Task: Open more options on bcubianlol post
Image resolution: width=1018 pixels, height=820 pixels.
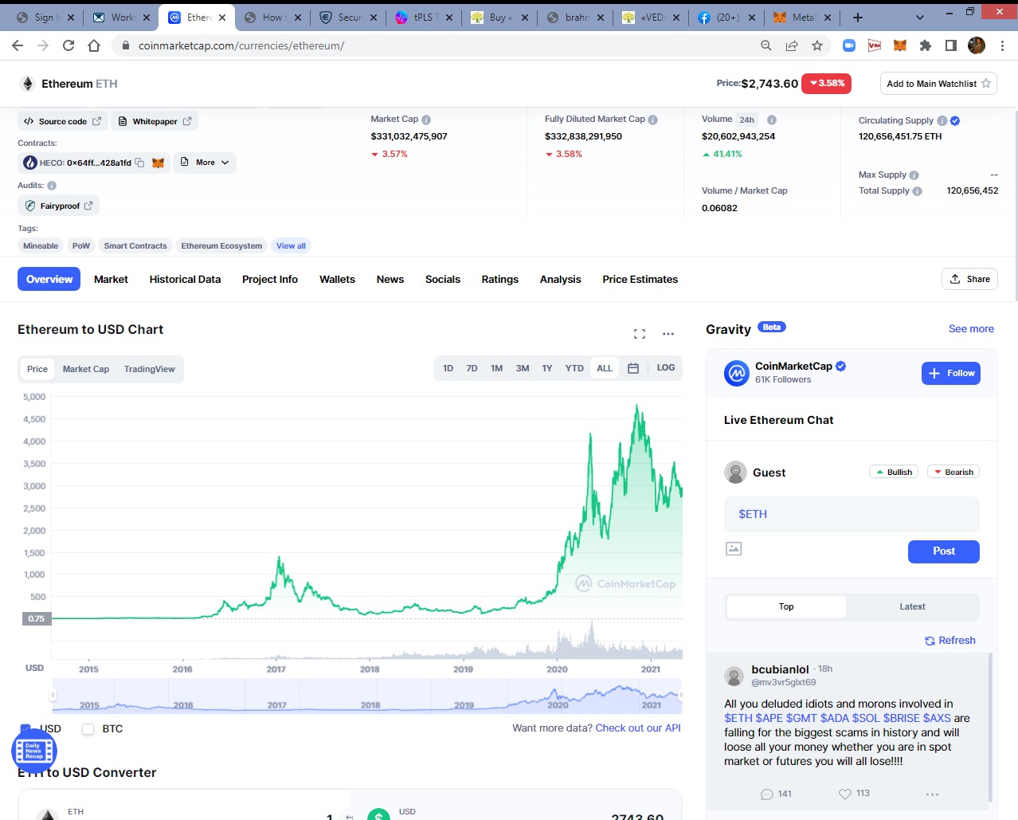Action: point(932,794)
